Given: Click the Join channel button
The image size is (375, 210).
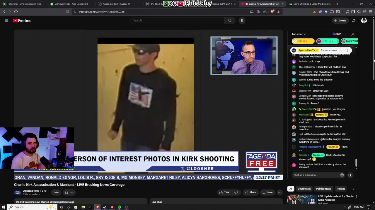Looking at the screenshot, I should [56, 192].
